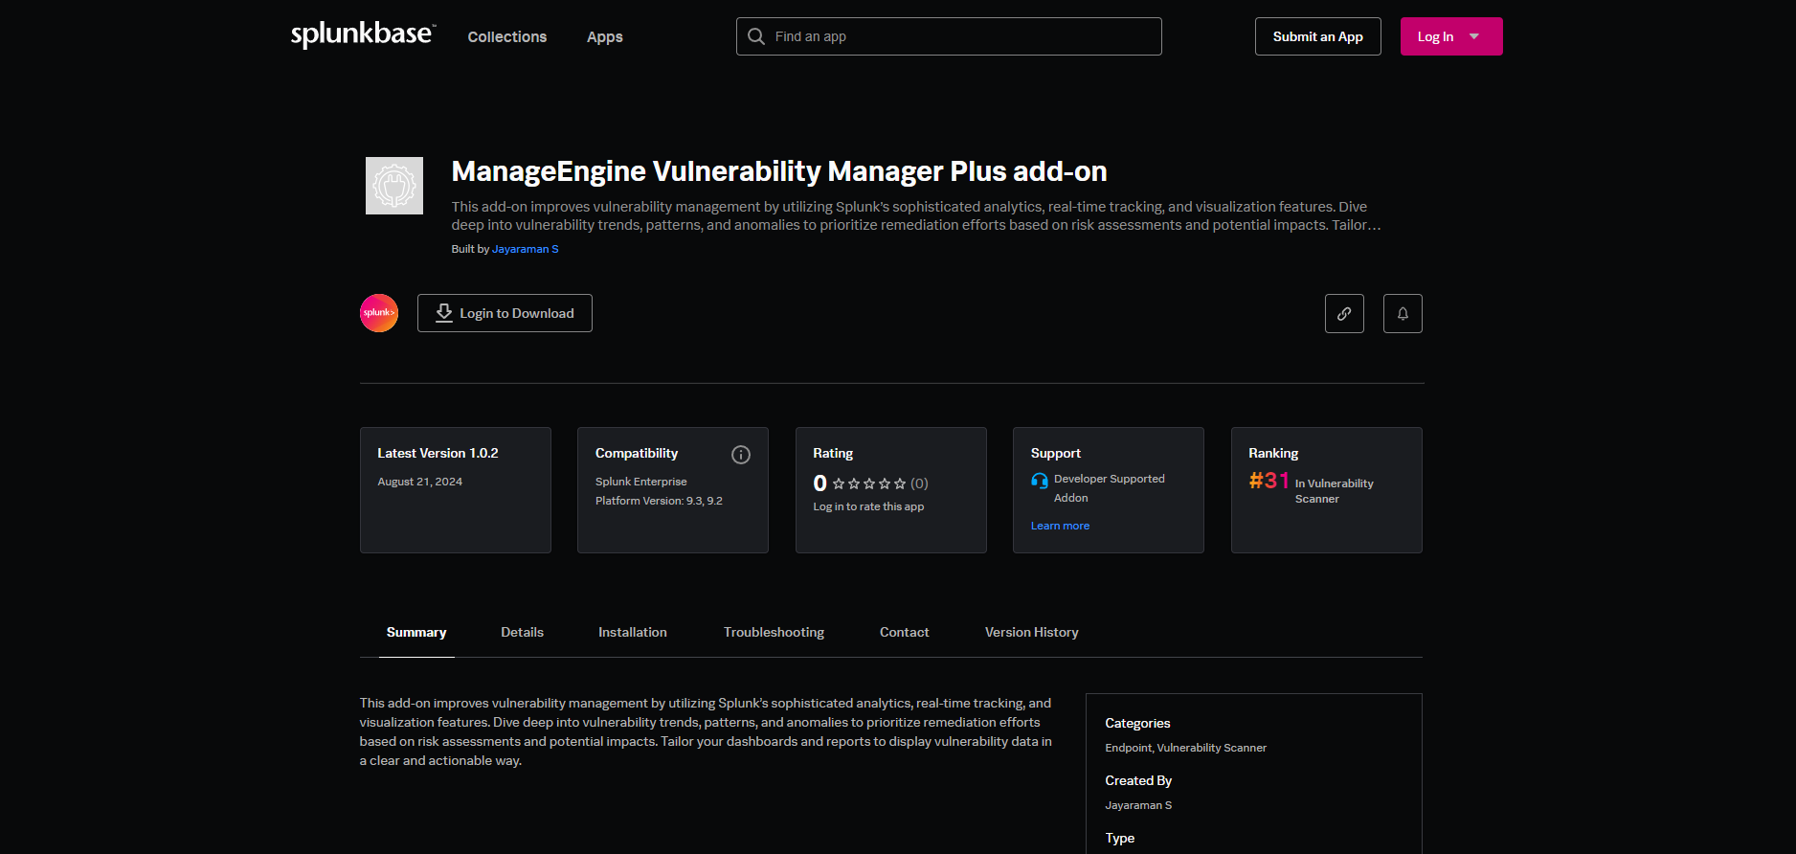Click the round Splunk badge icon
Image resolution: width=1796 pixels, height=854 pixels.
[x=379, y=313]
